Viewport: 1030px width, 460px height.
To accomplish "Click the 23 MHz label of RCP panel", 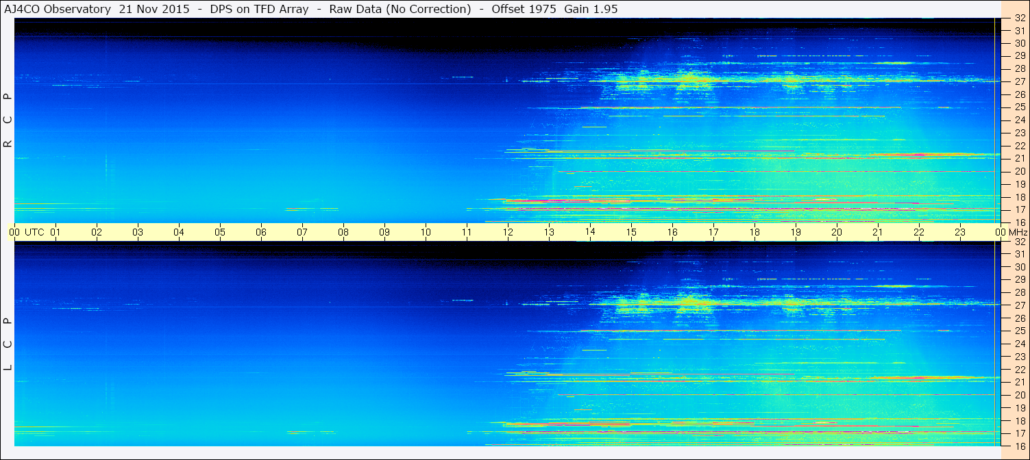I will [1020, 133].
